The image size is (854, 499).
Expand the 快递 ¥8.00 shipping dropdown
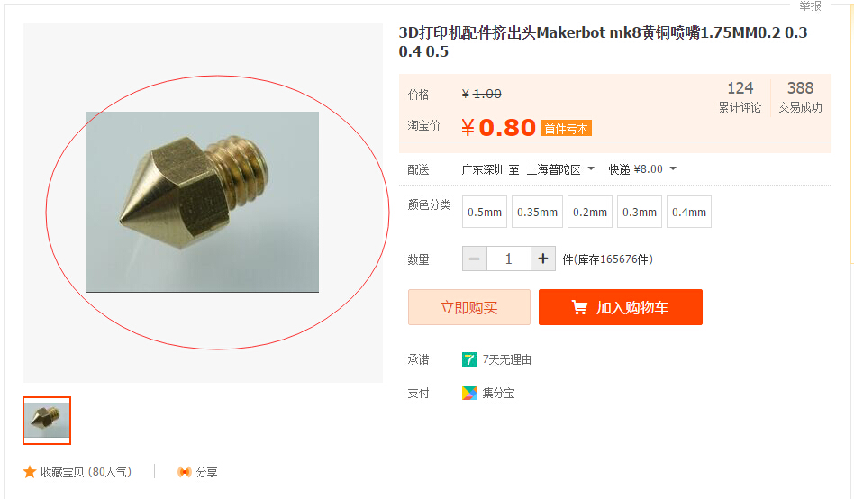point(642,169)
